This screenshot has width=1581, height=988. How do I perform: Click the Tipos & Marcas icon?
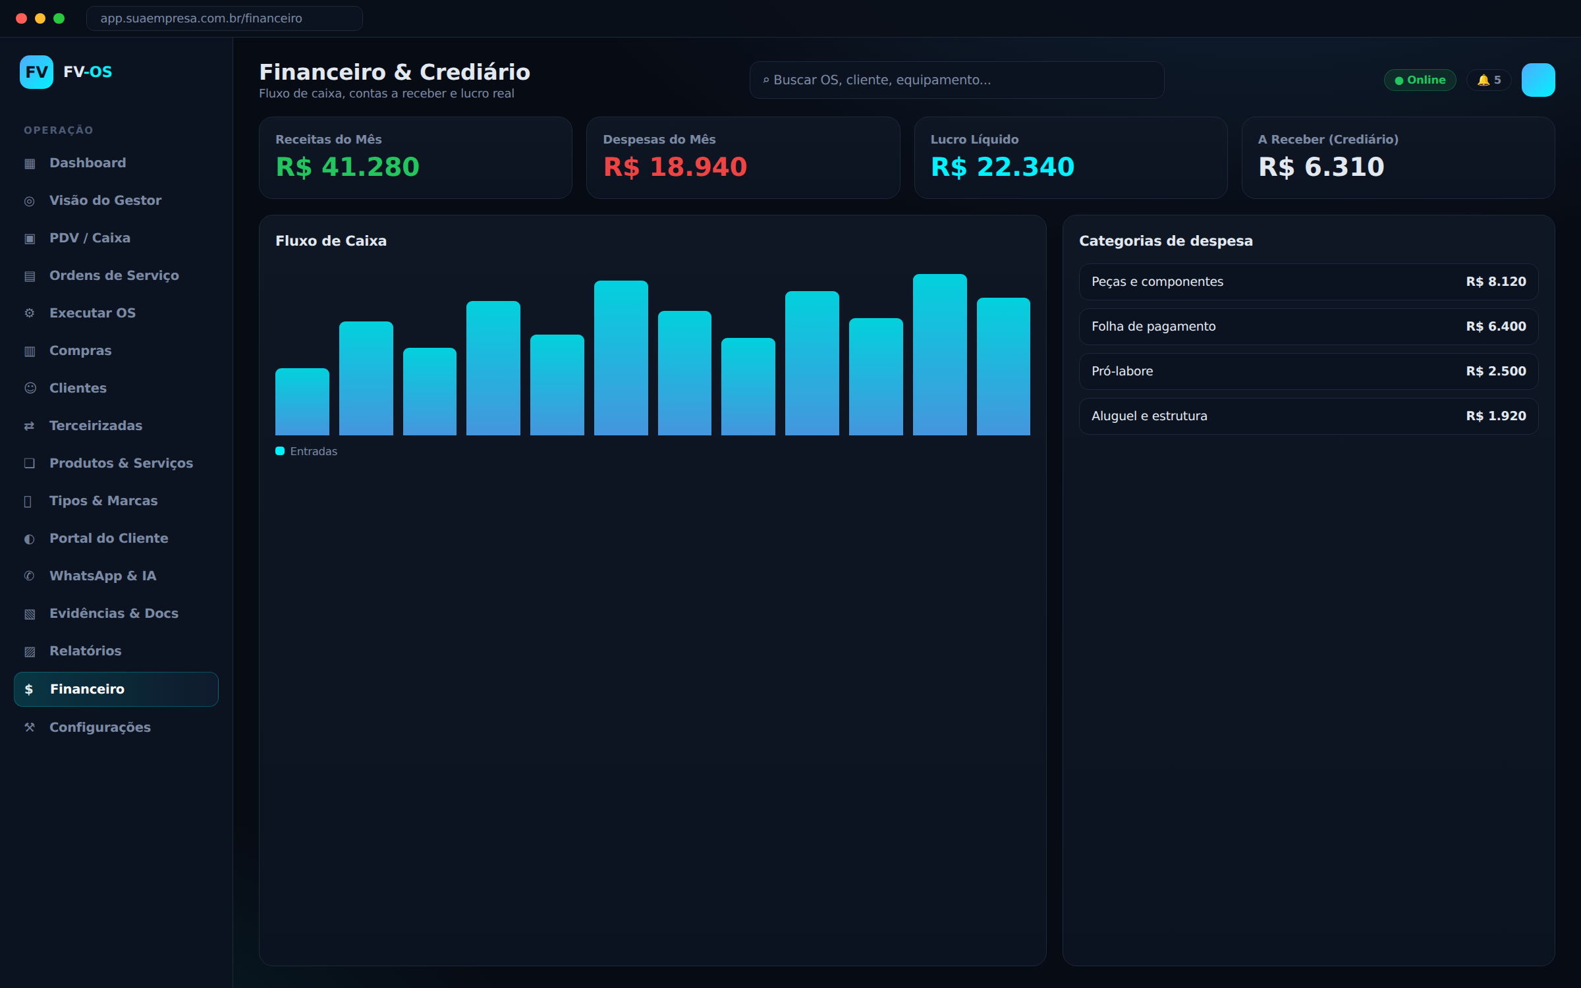click(28, 501)
